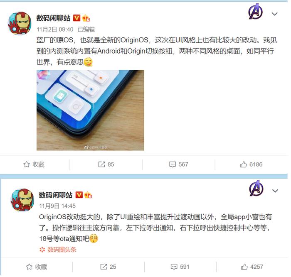Click the verified V badge in first post
291x277 pixels.
click(76, 18)
